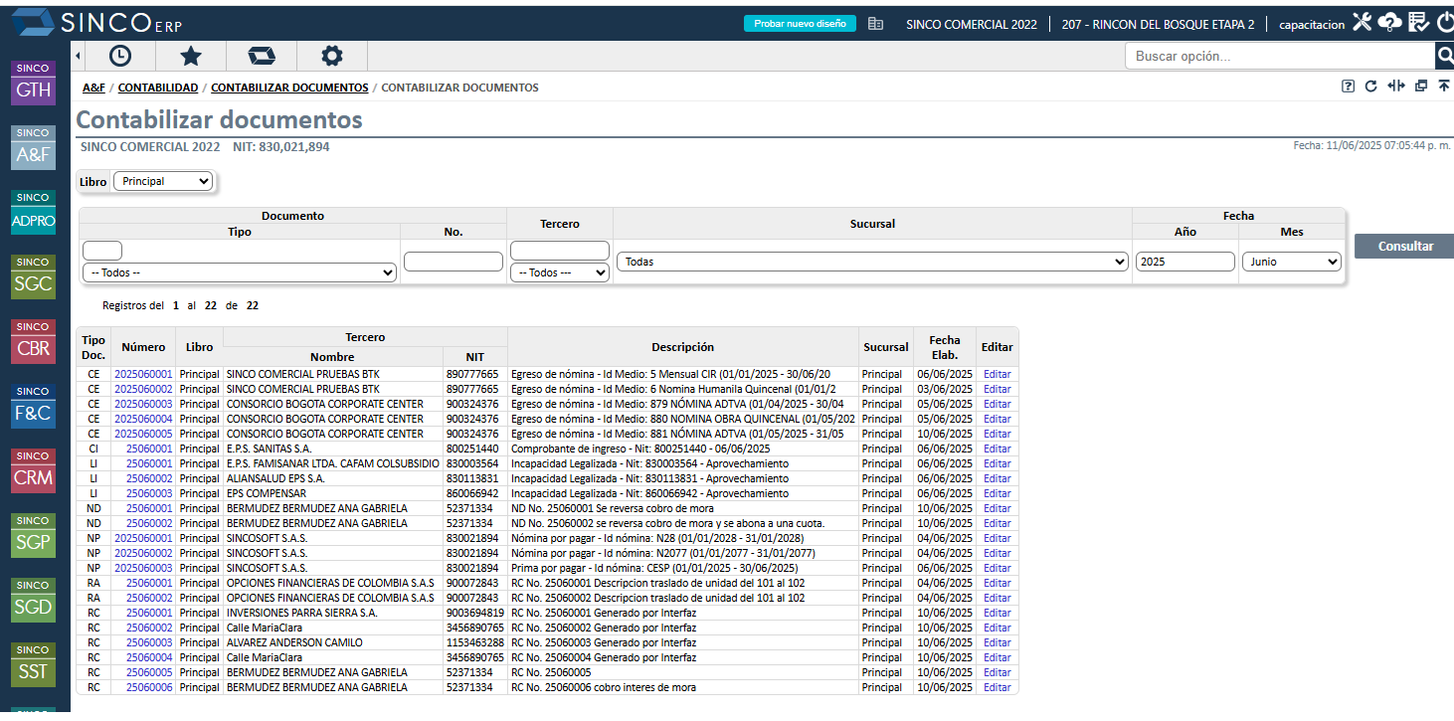Click the Tipo code input box
1454x721 pixels.
tap(102, 251)
